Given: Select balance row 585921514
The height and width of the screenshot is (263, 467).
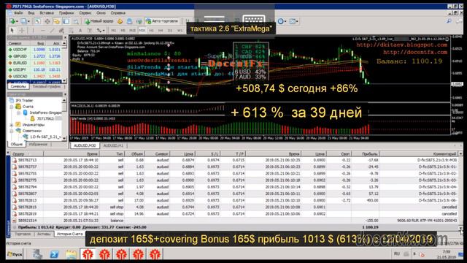Looking at the screenshot, I should (235, 221).
